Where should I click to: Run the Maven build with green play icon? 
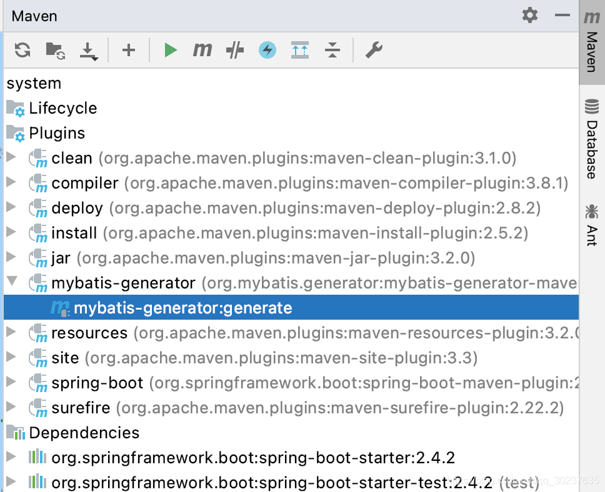pos(170,50)
